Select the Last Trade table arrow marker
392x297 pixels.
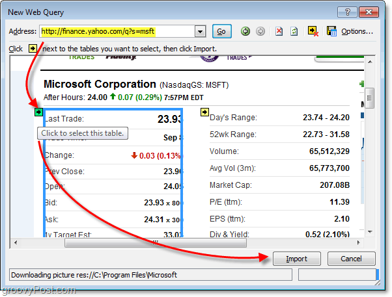[x=38, y=112]
